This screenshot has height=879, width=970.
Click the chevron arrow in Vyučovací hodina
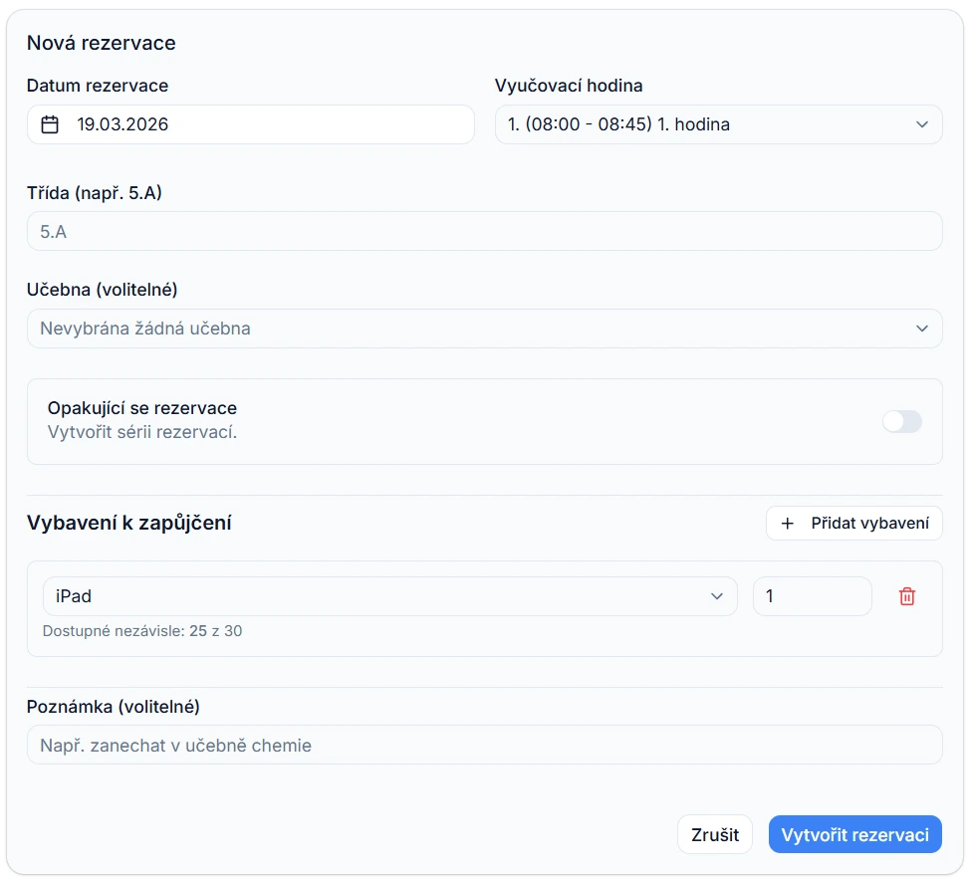click(x=921, y=124)
